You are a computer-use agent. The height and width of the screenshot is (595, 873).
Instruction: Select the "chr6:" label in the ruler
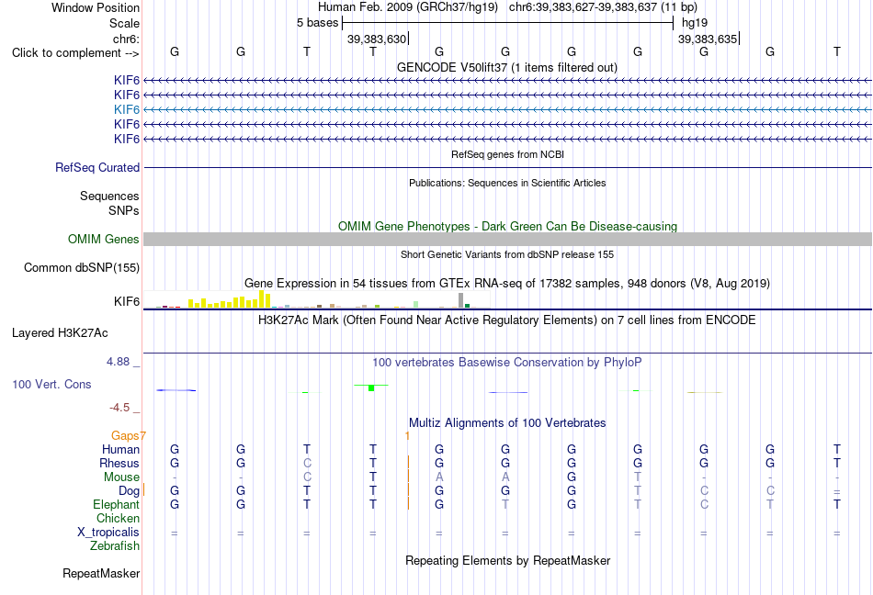pyautogui.click(x=126, y=39)
